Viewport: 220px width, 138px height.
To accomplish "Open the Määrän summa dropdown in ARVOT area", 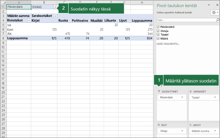I will [x=215, y=131].
